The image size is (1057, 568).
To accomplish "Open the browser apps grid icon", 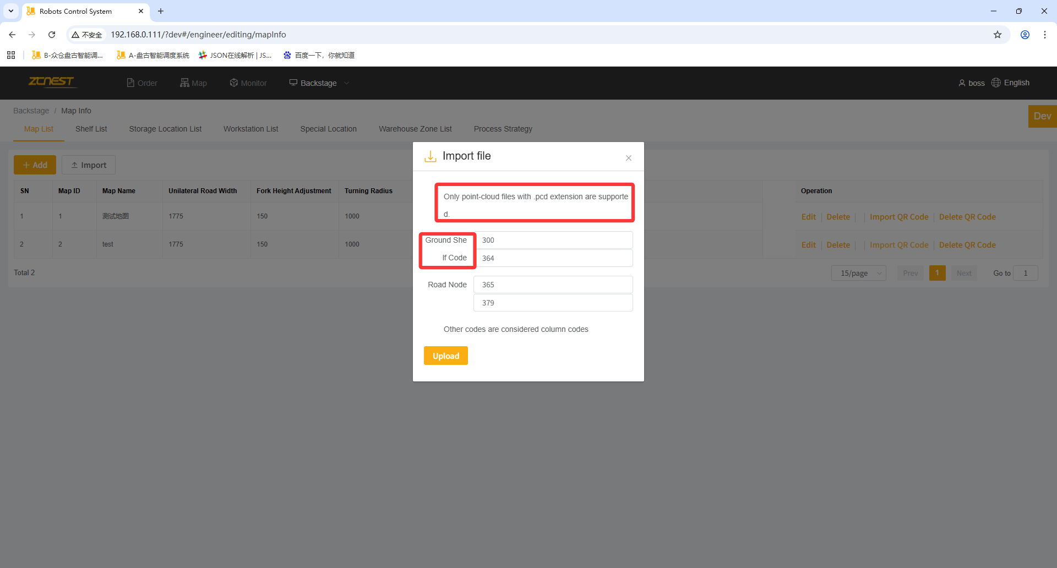I will (11, 55).
